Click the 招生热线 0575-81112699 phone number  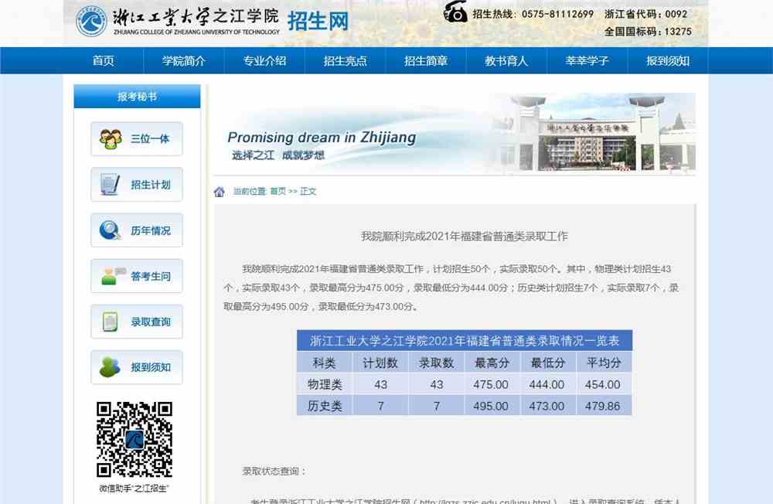(x=533, y=14)
